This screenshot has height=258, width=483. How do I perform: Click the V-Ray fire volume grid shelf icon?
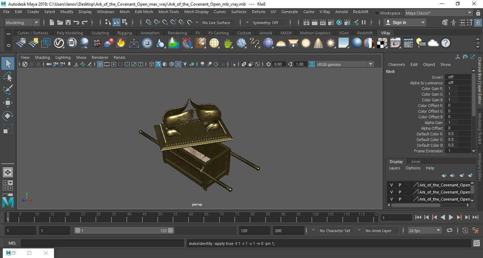(121, 43)
